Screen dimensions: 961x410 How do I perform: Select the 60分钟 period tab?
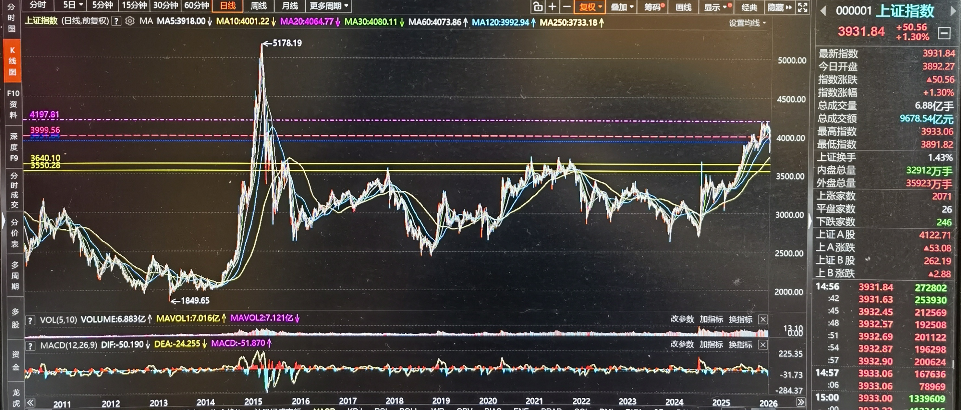pos(197,6)
